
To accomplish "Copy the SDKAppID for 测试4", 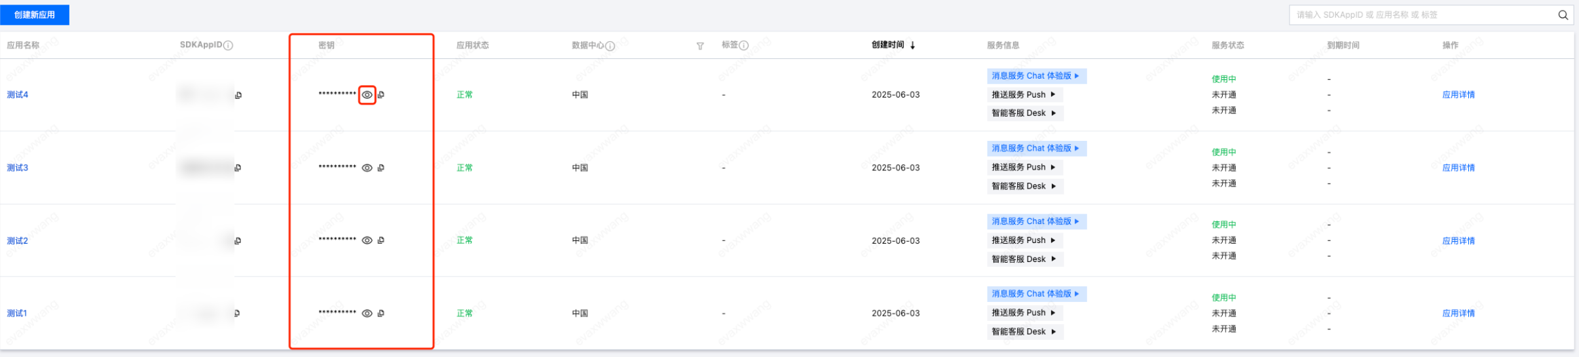I will [x=238, y=96].
